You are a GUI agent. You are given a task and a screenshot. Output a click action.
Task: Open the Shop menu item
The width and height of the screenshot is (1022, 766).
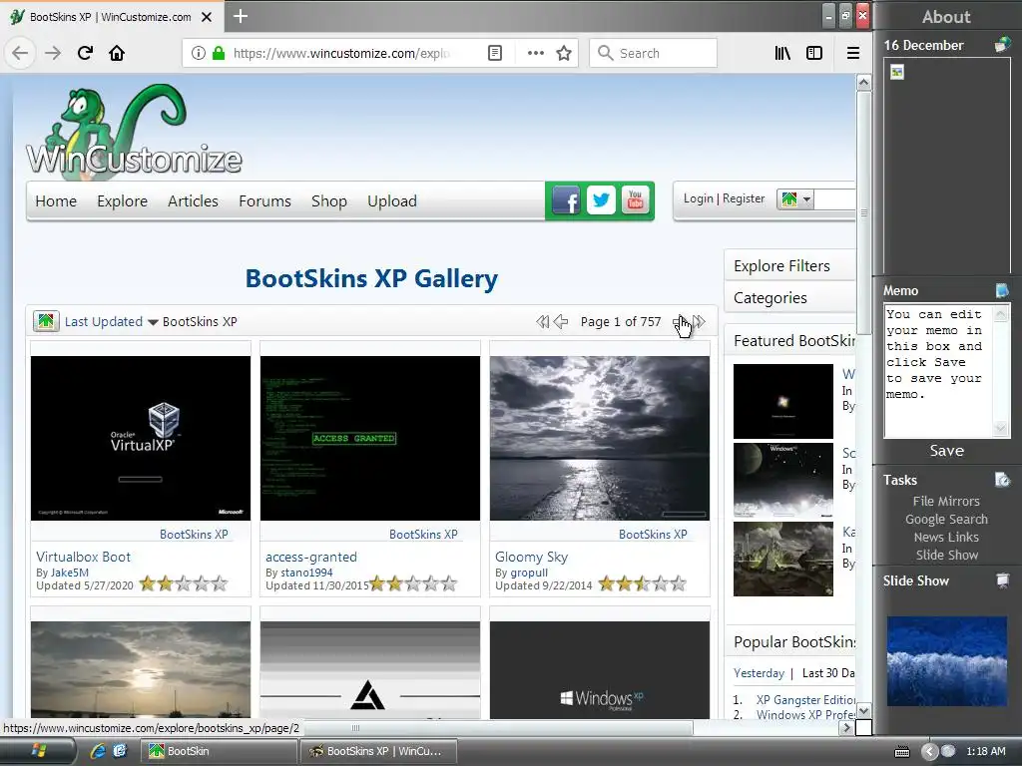[x=329, y=201]
